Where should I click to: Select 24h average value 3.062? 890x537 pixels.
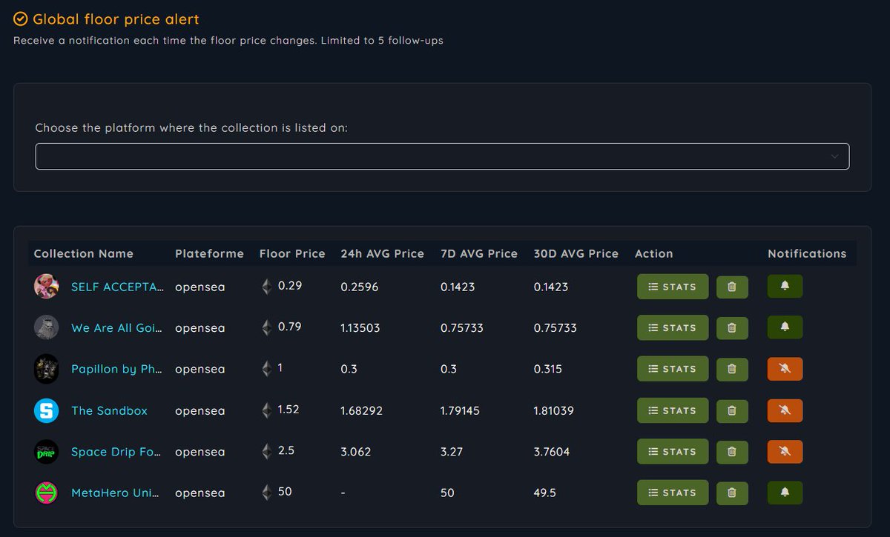pyautogui.click(x=356, y=452)
